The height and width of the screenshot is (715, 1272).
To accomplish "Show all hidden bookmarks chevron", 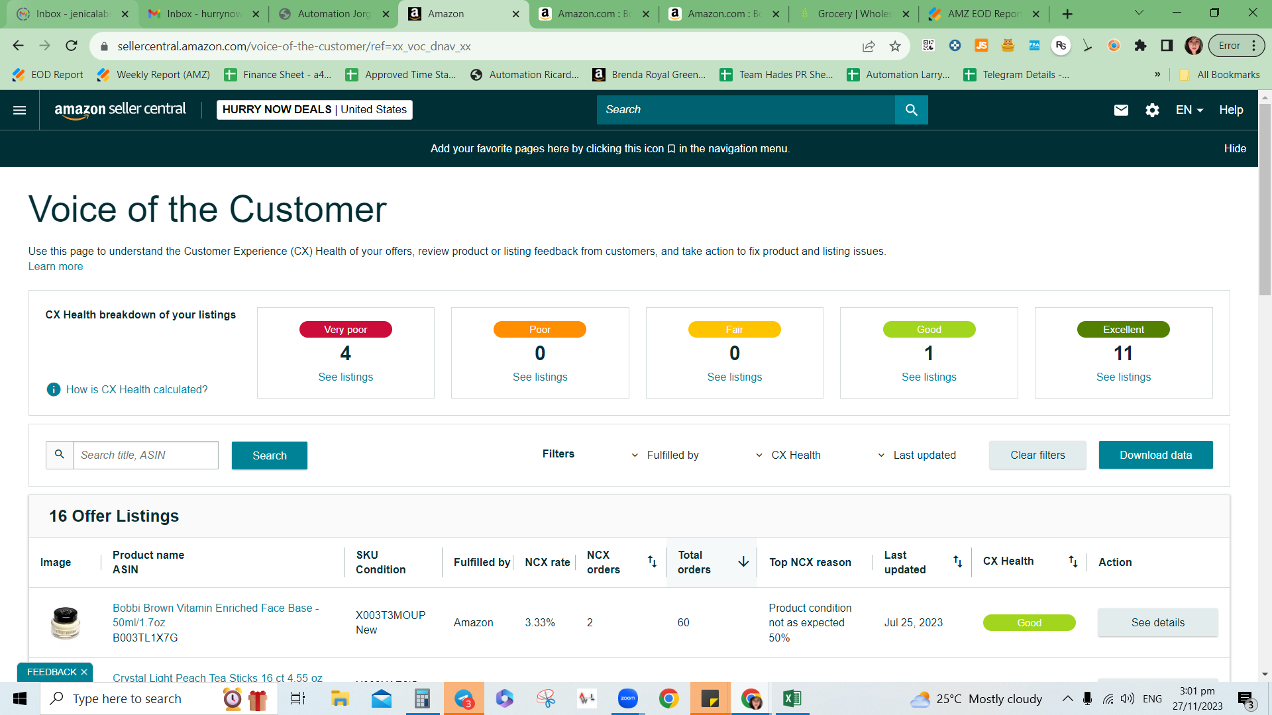I will point(1157,75).
